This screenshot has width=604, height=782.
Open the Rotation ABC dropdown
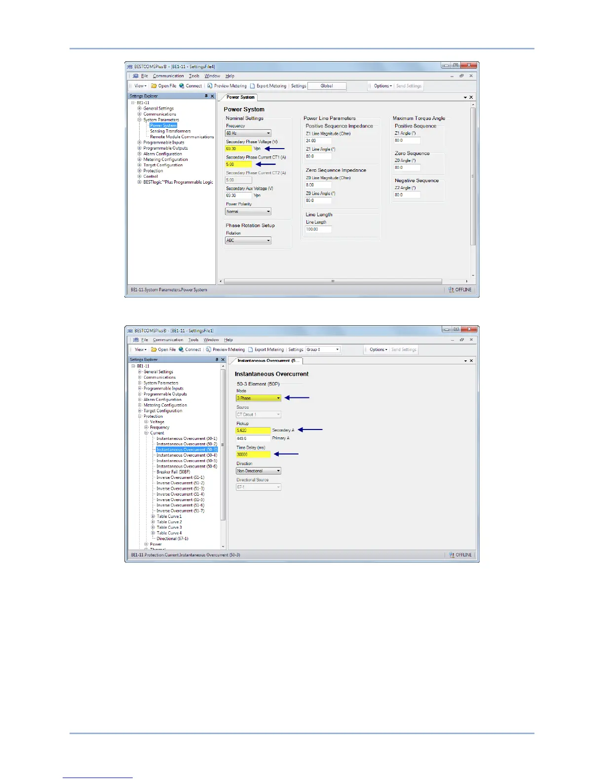[248, 240]
